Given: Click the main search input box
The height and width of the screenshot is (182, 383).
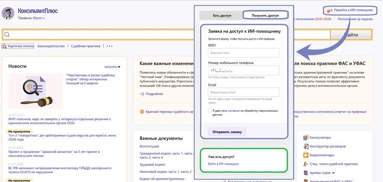Looking at the screenshot, I should pyautogui.click(x=166, y=34).
